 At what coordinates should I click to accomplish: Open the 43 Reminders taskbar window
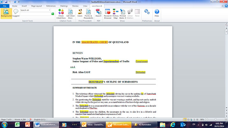[x=144, y=124]
